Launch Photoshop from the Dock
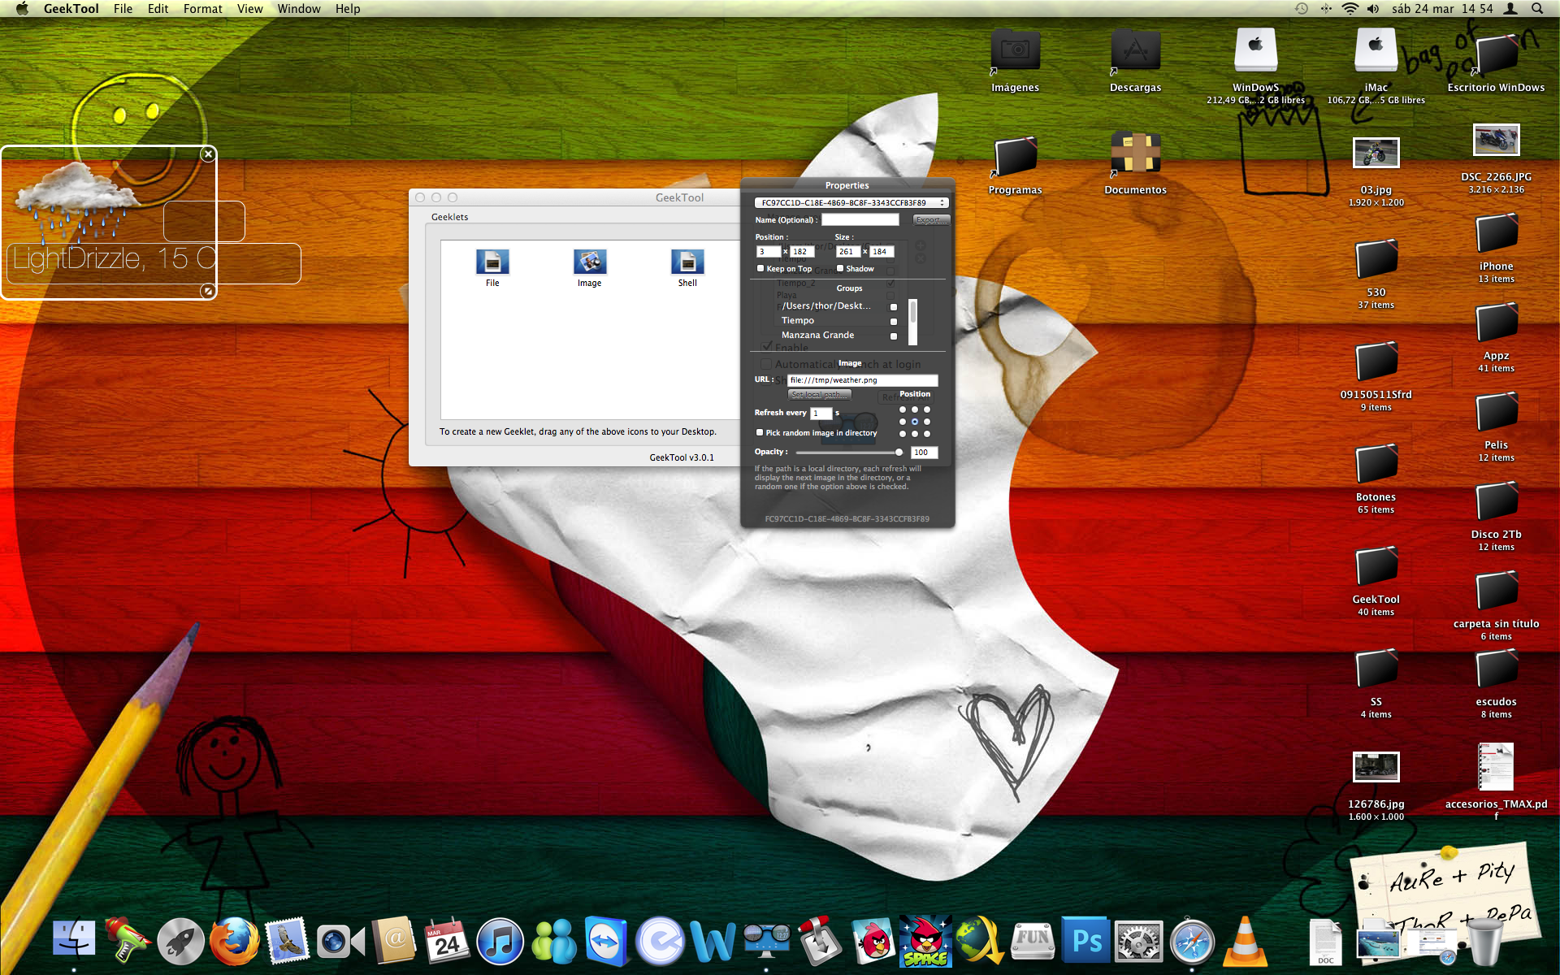1560x975 pixels. [1086, 941]
